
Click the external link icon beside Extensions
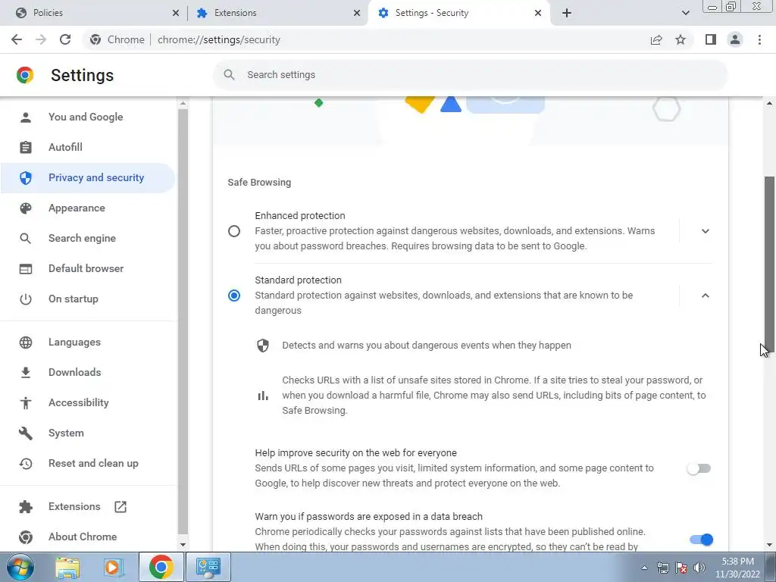(120, 507)
